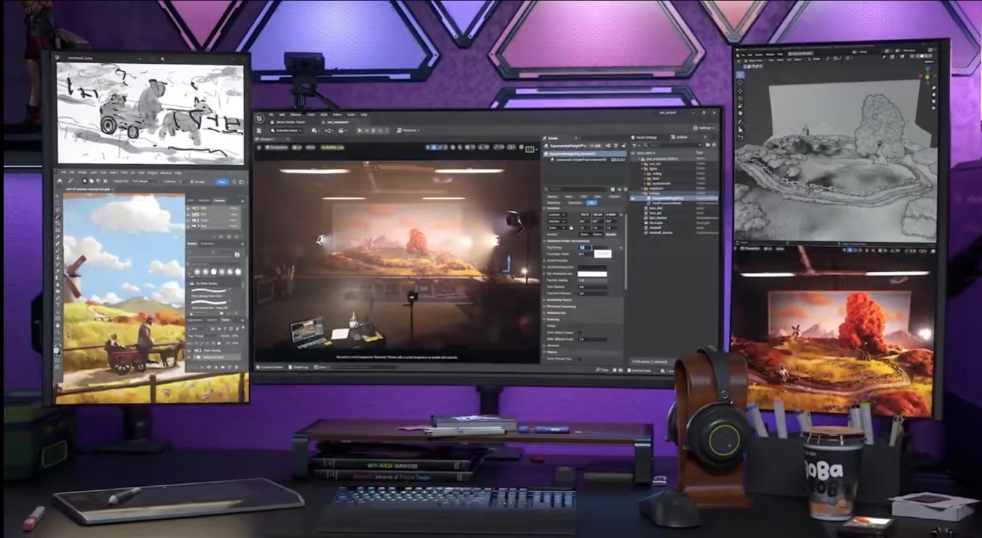Click Blender's viewport zoom magnifier icon
This screenshot has height=538, width=982.
pyautogui.click(x=933, y=88)
